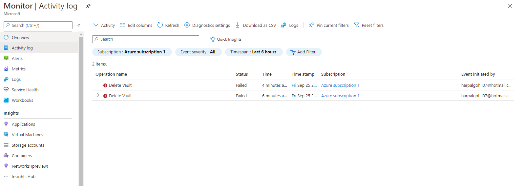Image resolution: width=522 pixels, height=186 pixels.
Task: Close the Activity log blade
Action: pos(510,6)
